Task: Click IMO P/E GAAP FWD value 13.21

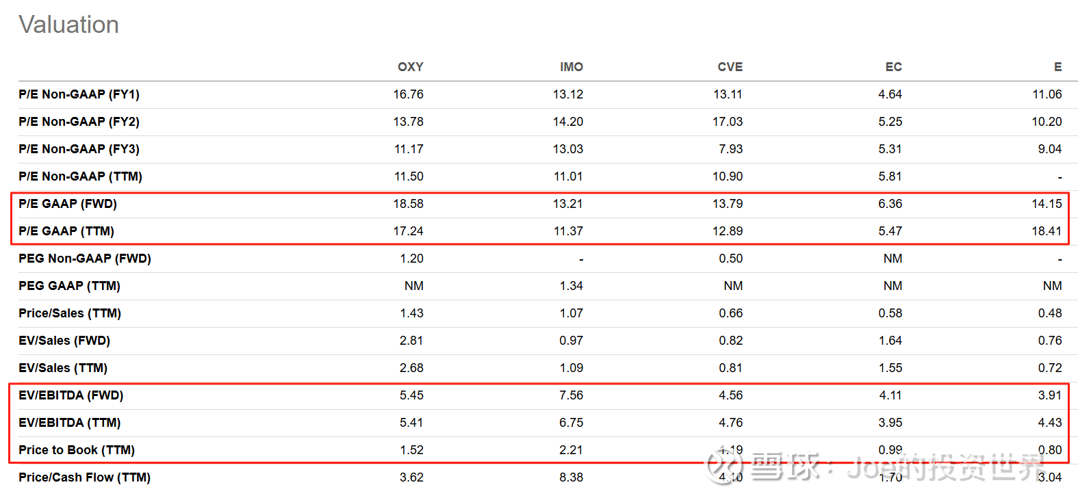Action: (x=568, y=204)
